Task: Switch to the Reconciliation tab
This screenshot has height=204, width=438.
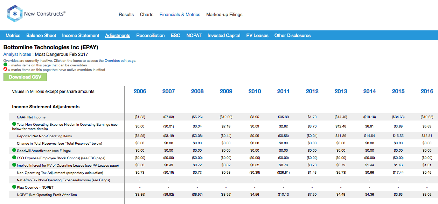Action: click(151, 35)
